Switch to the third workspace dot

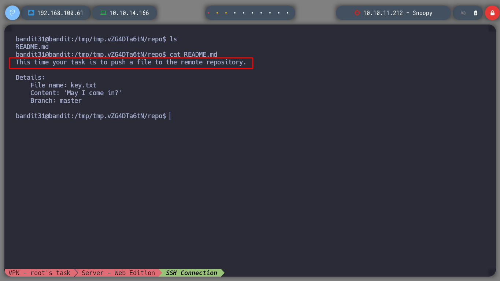(x=226, y=13)
